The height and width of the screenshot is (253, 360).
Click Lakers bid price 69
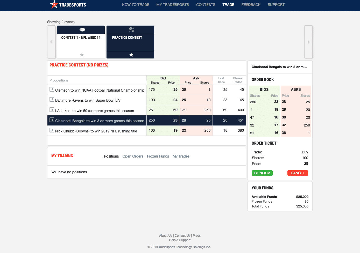click(175, 110)
